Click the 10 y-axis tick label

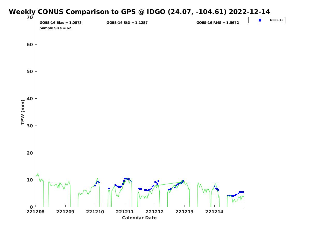[30, 180]
